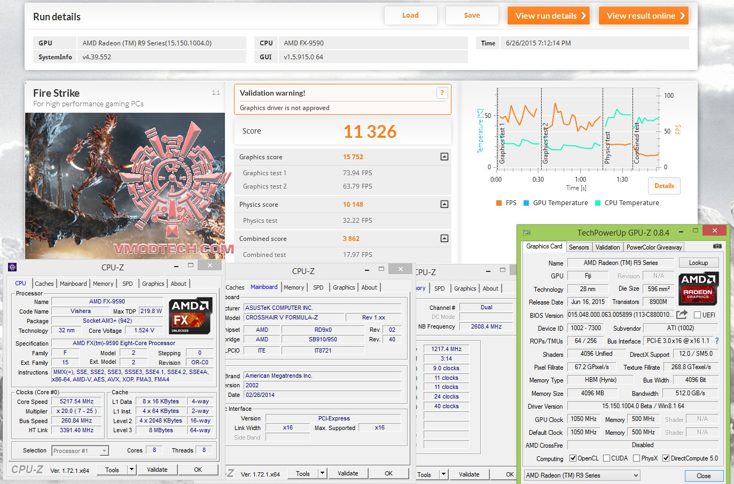This screenshot has height=484, width=734.
Task: Open View result online
Action: click(x=644, y=16)
